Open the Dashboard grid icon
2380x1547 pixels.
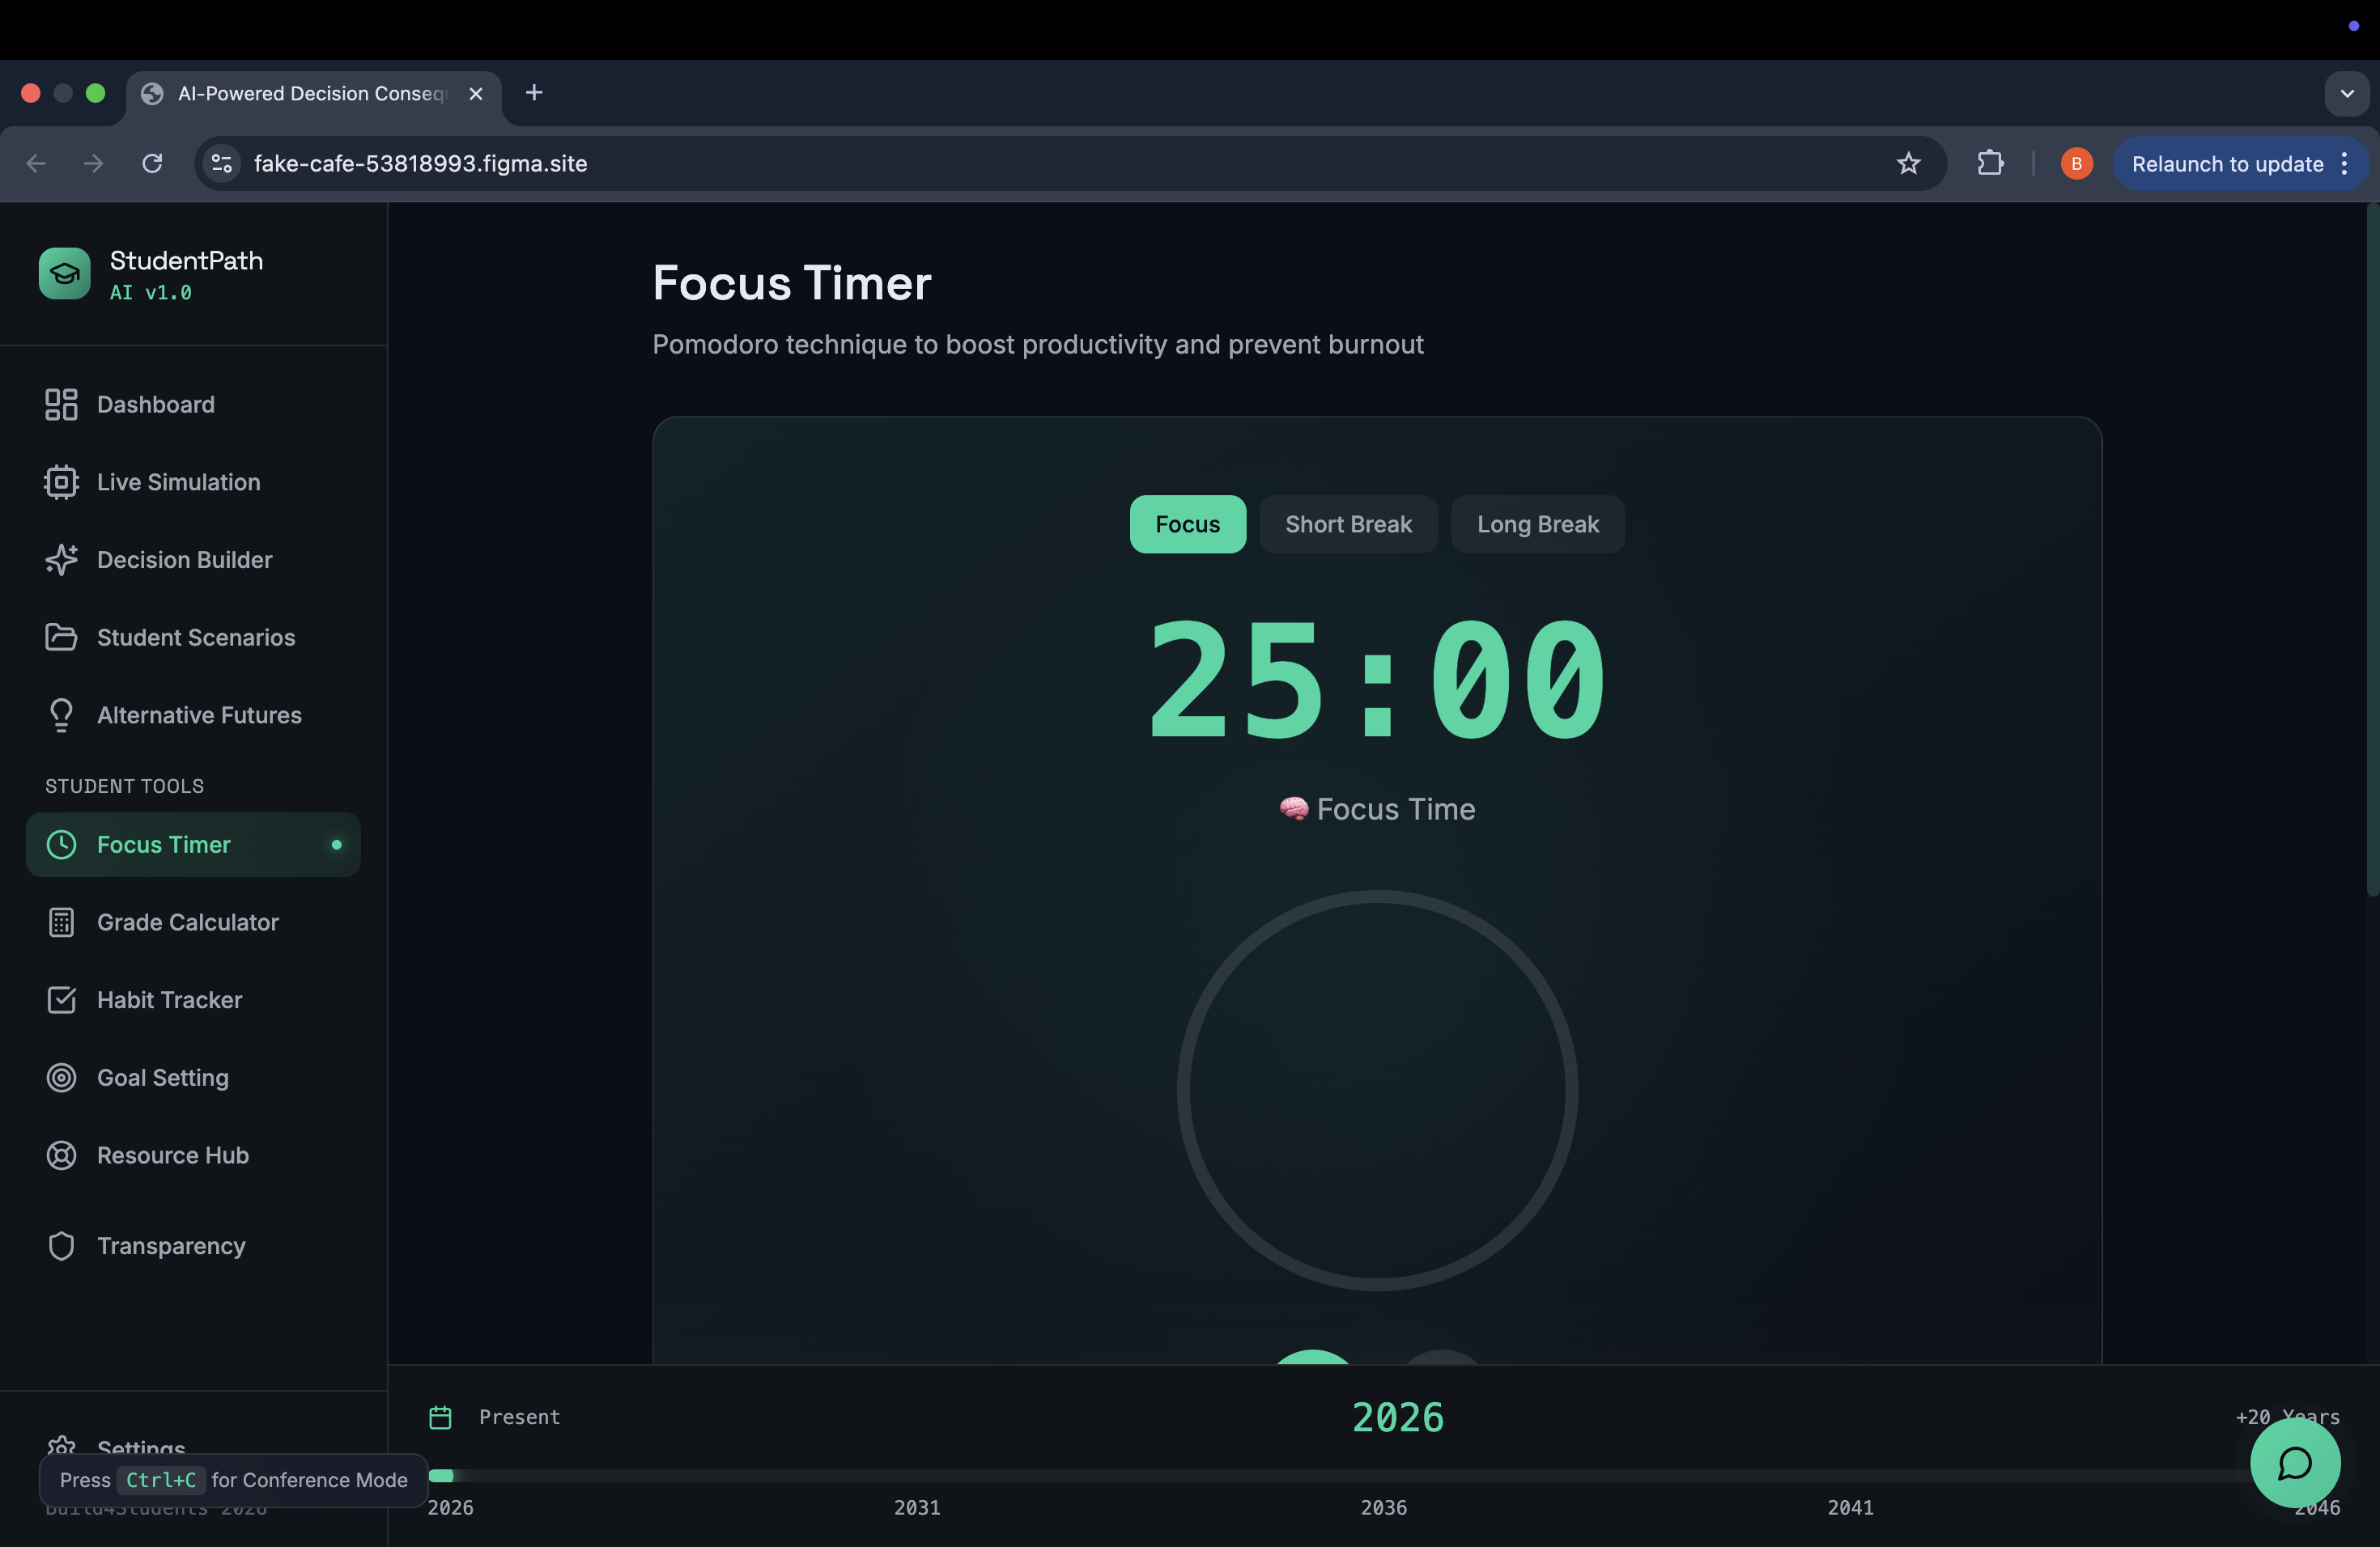[x=61, y=405]
